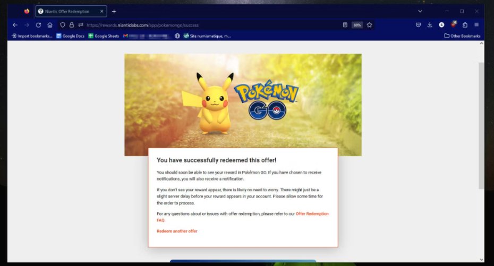Screen dimensions: 494x266
Task: Click the scrollbar down arrow
Action: [481, 260]
